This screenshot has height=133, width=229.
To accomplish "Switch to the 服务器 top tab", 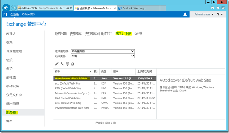I will (x=61, y=34).
